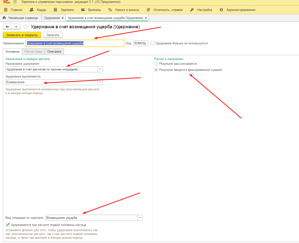Screen dimensions: 299x243
Task: Click the Код input field
Action: pyautogui.click(x=140, y=43)
